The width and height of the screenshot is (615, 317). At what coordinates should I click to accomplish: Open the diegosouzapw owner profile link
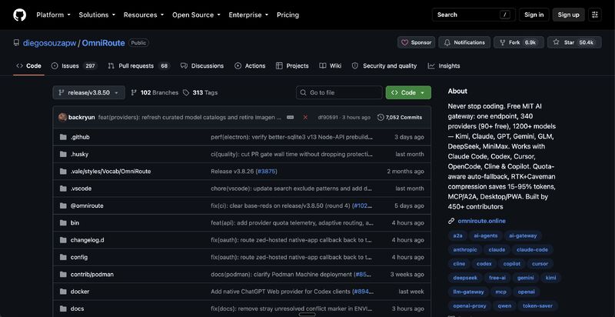(x=50, y=43)
